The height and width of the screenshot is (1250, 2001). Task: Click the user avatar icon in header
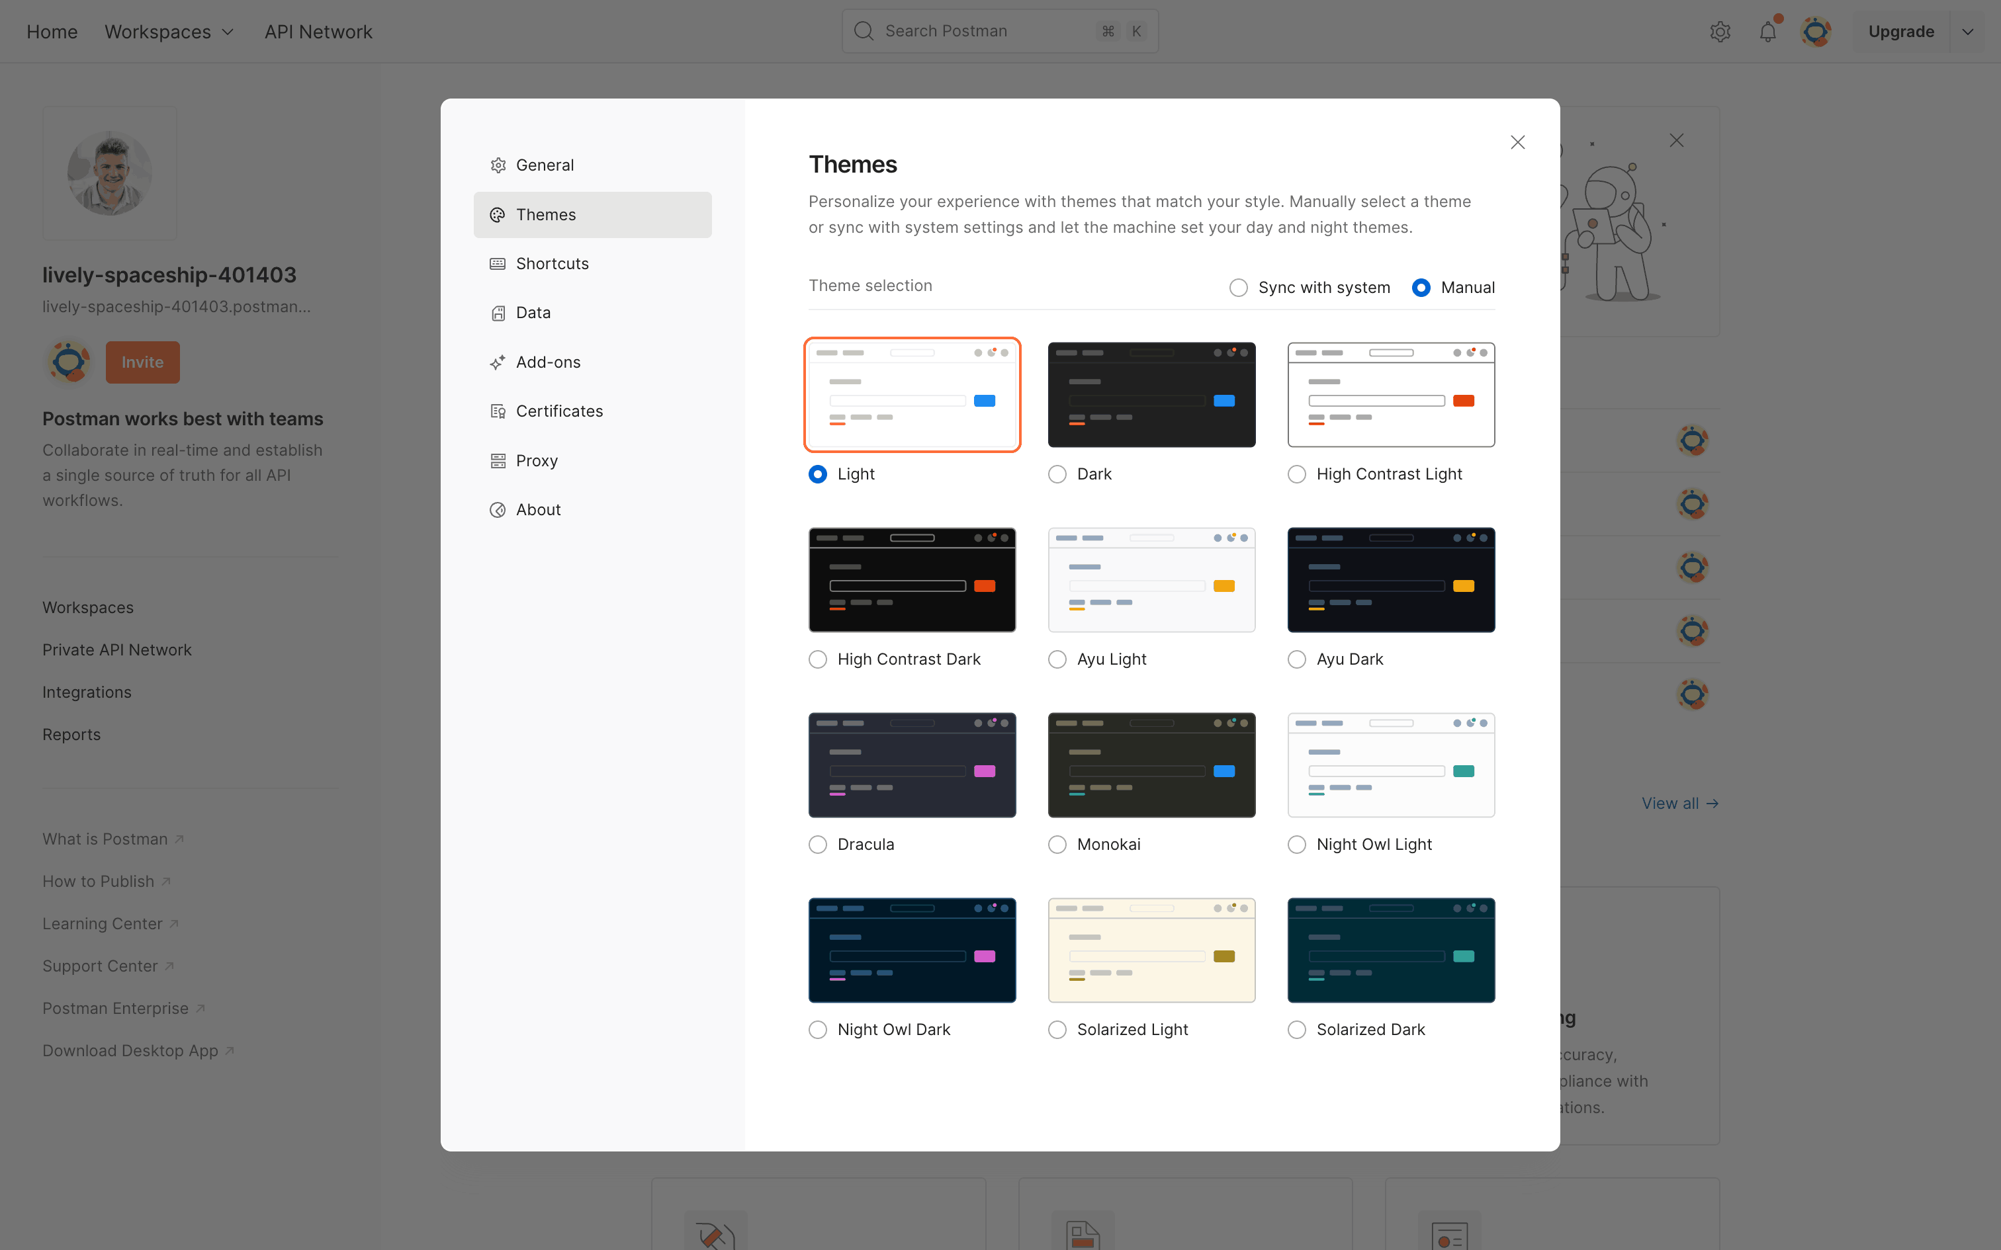[1815, 32]
